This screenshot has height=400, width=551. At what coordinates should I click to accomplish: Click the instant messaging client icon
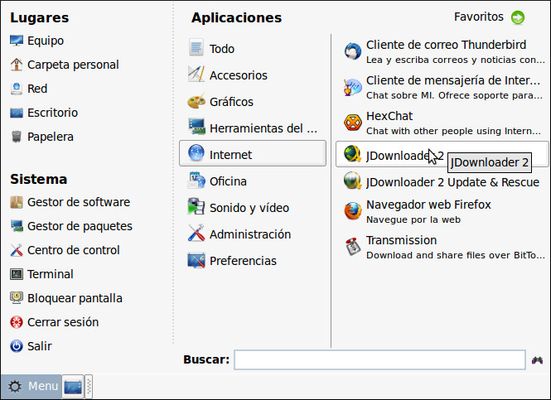353,87
